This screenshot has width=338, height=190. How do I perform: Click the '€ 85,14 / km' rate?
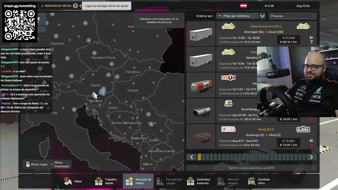pos(288,42)
